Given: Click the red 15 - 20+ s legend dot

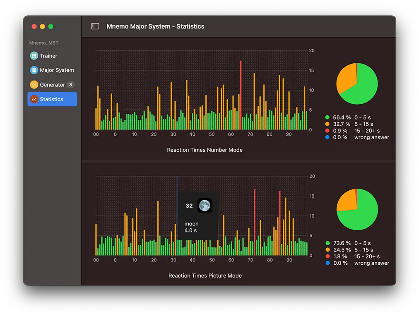Looking at the screenshot, I should coord(327,131).
